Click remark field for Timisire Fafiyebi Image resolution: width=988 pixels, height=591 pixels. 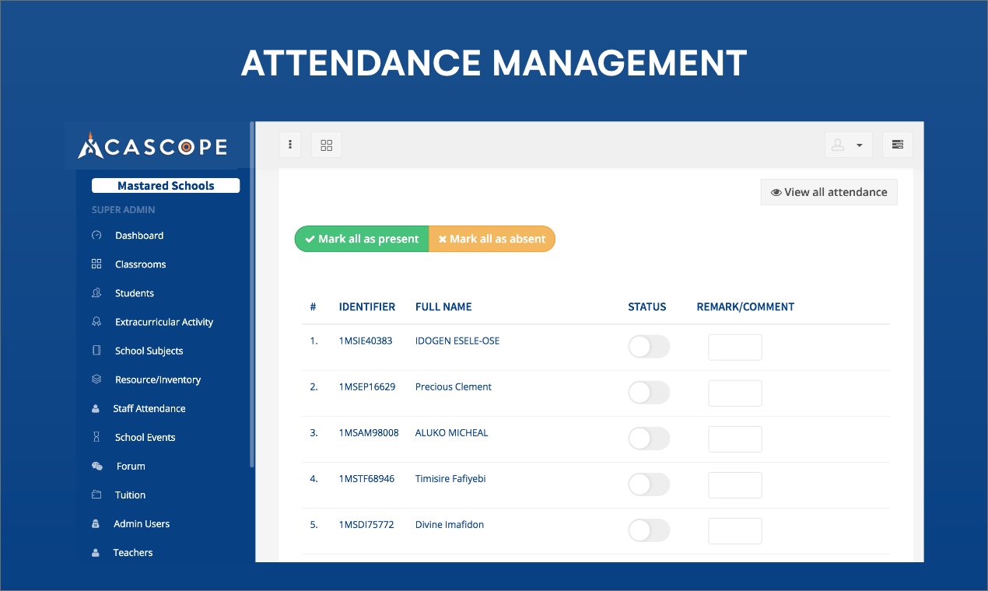734,484
